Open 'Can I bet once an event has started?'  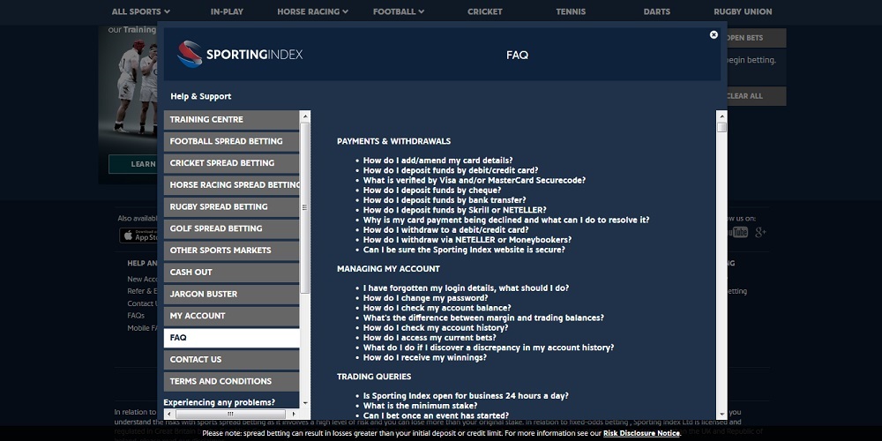(436, 415)
